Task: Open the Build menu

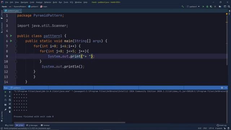Action: point(55,2)
